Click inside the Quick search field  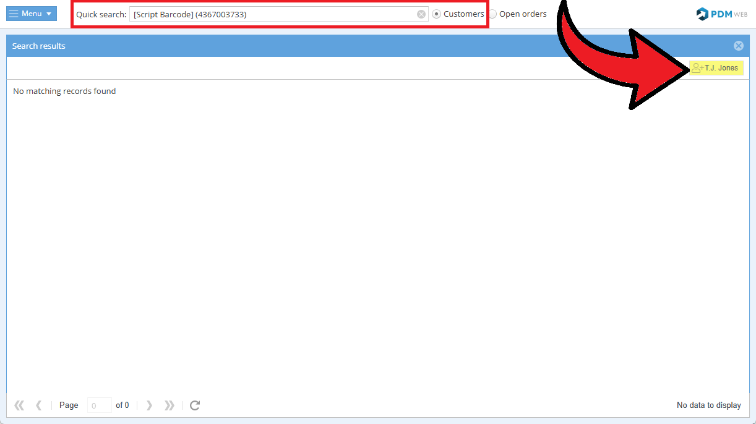coord(272,14)
